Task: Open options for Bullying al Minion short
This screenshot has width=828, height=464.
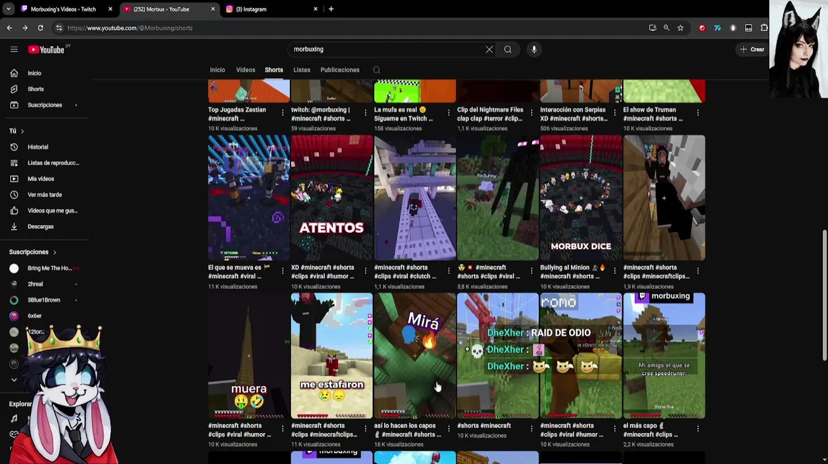Action: coord(614,271)
